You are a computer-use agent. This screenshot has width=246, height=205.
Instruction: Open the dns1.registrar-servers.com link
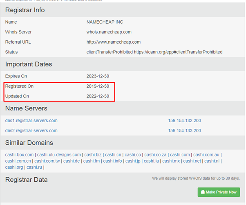(x=31, y=121)
